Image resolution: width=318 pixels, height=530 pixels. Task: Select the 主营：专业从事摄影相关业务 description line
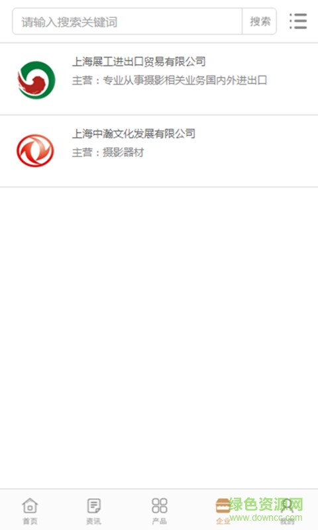click(x=170, y=80)
